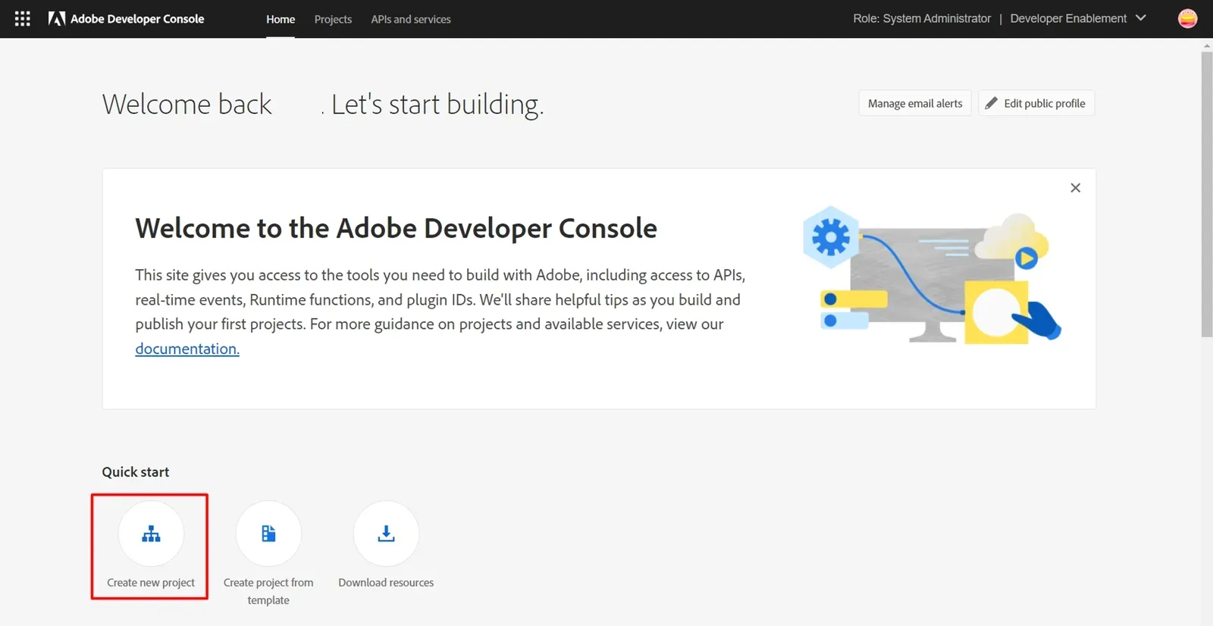Viewport: 1213px width, 626px height.
Task: Click the Download resources icon
Action: 386,534
